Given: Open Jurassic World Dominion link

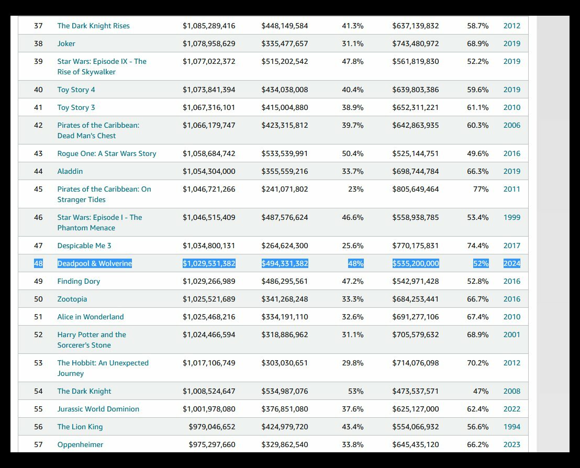Looking at the screenshot, I should tap(98, 409).
